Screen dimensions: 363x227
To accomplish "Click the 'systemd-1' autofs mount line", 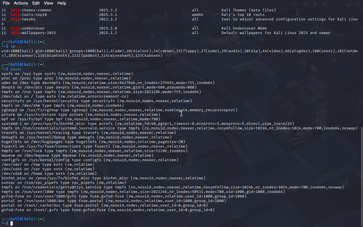I will click(148, 124).
